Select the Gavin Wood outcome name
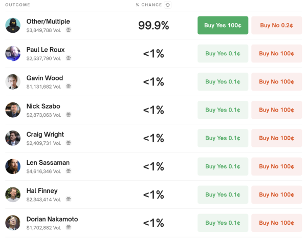Screen dimensions: 307x238 pyautogui.click(x=45, y=78)
